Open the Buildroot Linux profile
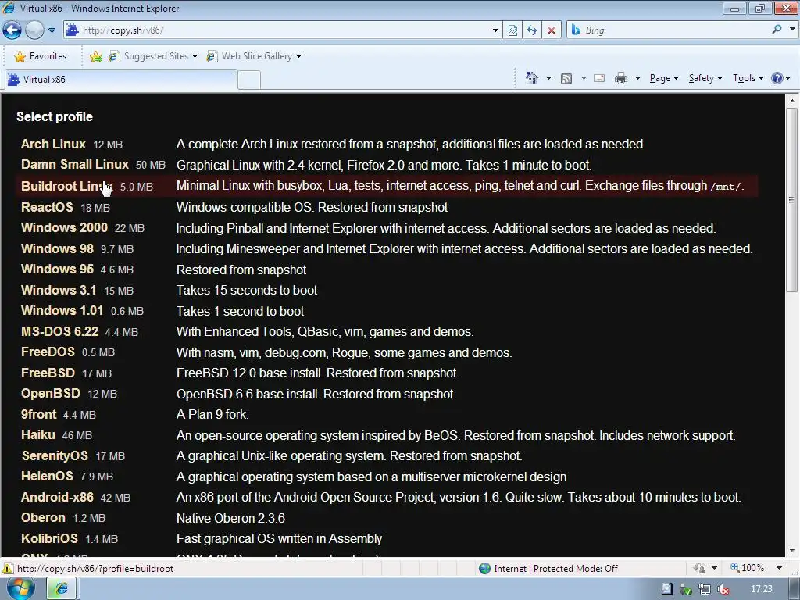 pyautogui.click(x=67, y=186)
